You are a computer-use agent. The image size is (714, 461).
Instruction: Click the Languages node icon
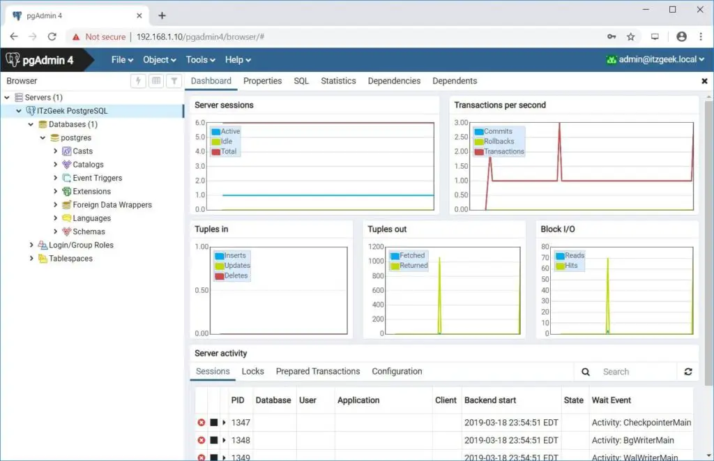[x=66, y=218]
